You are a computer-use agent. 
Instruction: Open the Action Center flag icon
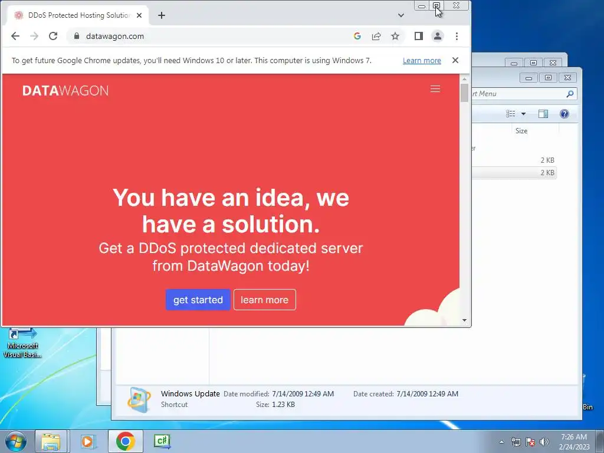click(530, 442)
